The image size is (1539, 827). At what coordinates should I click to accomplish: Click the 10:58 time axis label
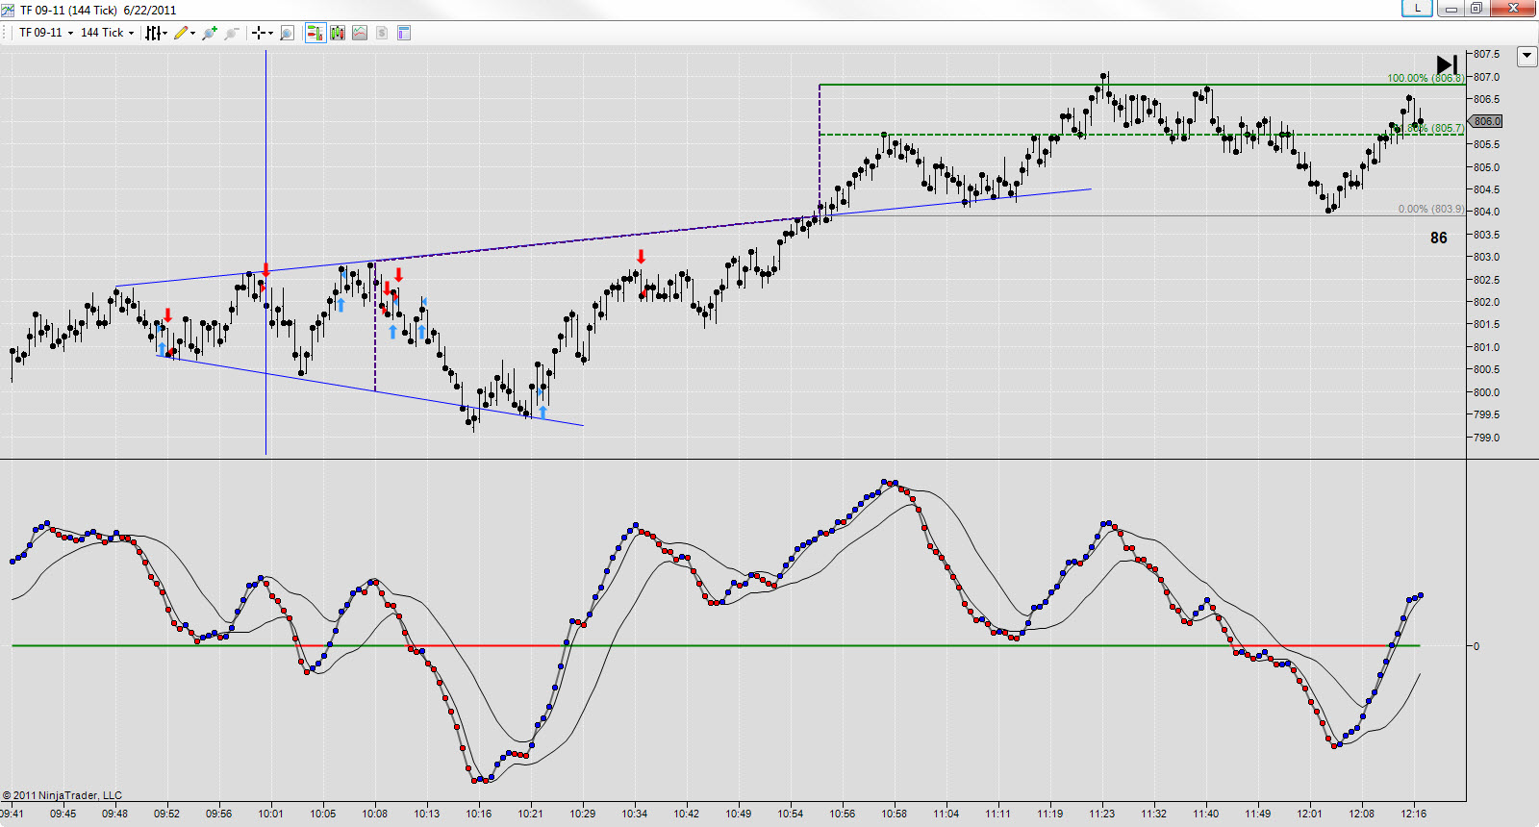(894, 814)
